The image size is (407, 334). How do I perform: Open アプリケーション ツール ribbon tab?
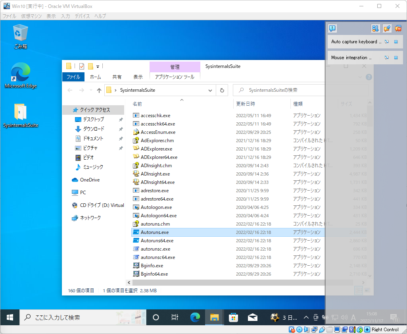point(175,77)
